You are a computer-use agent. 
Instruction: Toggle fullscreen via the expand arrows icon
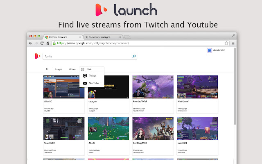click(x=233, y=36)
